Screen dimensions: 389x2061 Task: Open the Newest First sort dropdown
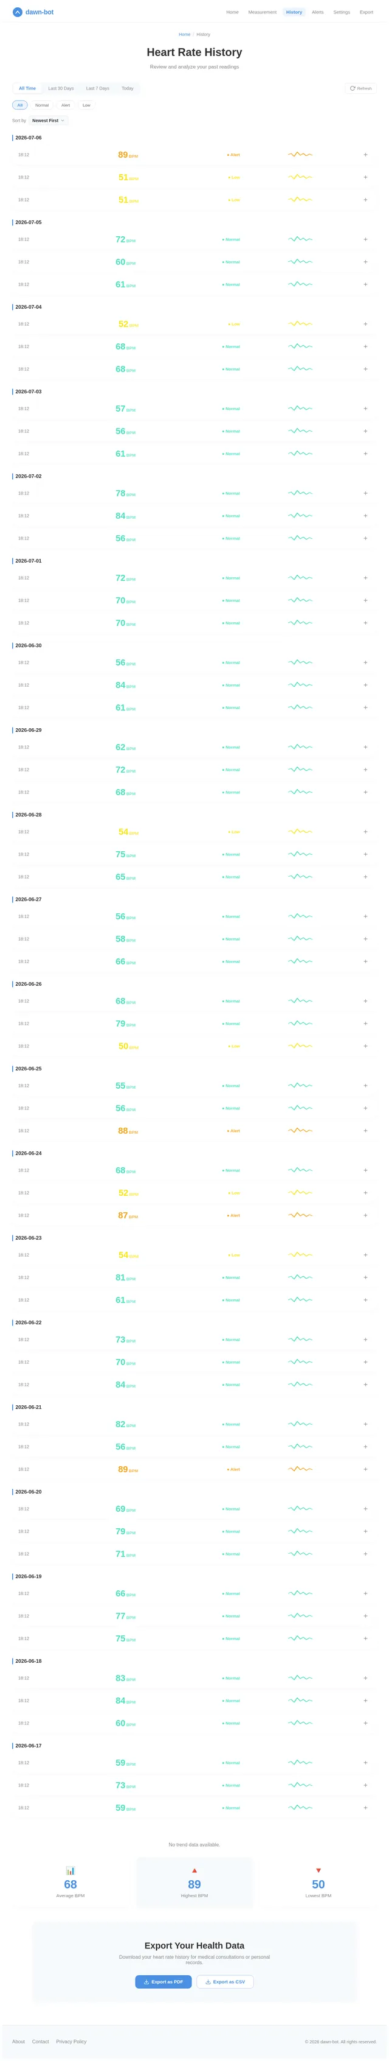pos(48,121)
